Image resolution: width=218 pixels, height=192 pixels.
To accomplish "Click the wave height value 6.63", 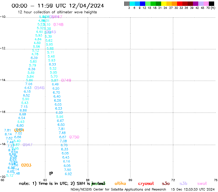I will coord(28,88).
